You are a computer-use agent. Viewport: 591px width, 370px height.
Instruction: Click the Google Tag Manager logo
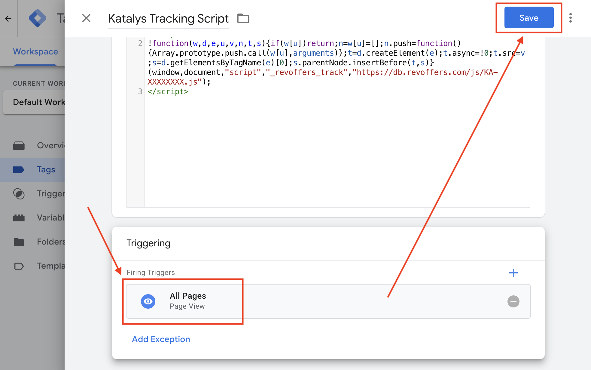point(37,18)
